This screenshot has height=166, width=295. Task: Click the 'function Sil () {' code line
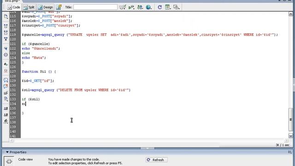(x=39, y=71)
